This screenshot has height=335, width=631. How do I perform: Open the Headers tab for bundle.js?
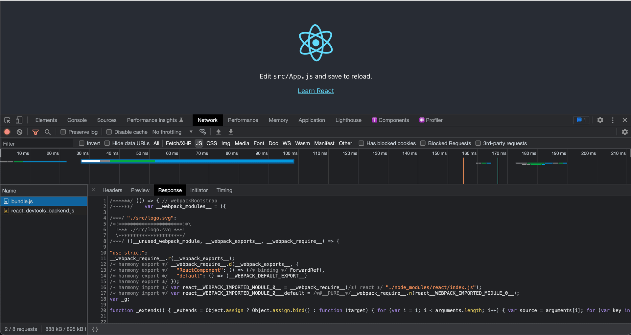pos(112,190)
